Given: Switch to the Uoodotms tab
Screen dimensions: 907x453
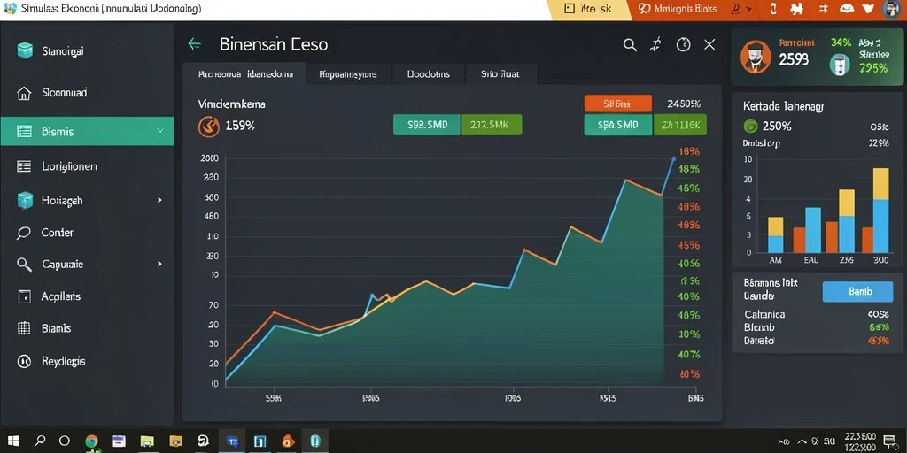Looking at the screenshot, I should pyautogui.click(x=428, y=74).
